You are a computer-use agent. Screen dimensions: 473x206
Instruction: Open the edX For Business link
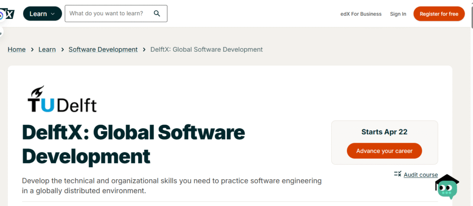click(361, 14)
